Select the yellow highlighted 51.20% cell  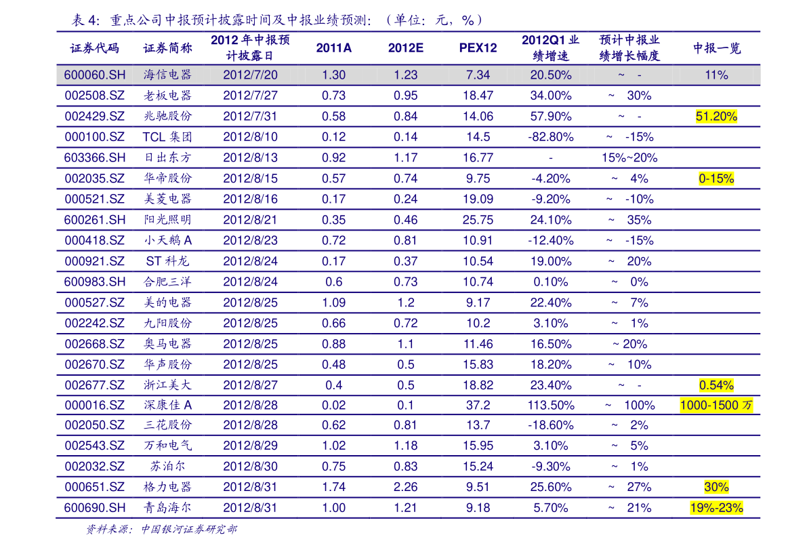(716, 117)
